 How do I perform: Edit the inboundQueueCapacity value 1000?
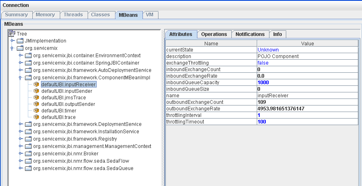(264, 83)
